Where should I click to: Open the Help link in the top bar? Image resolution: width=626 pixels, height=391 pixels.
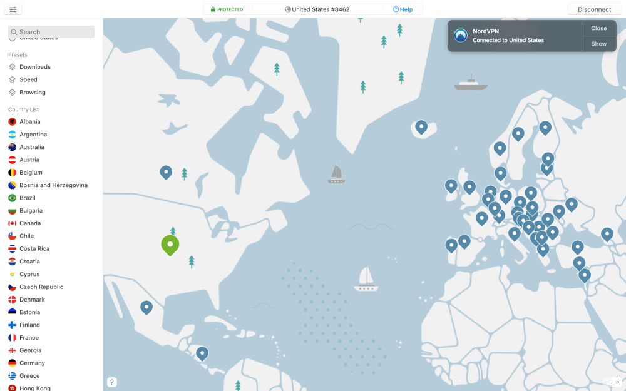[403, 9]
